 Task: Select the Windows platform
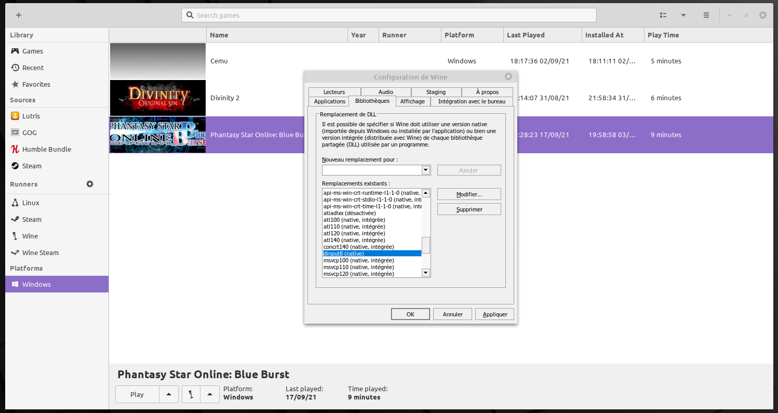point(57,284)
